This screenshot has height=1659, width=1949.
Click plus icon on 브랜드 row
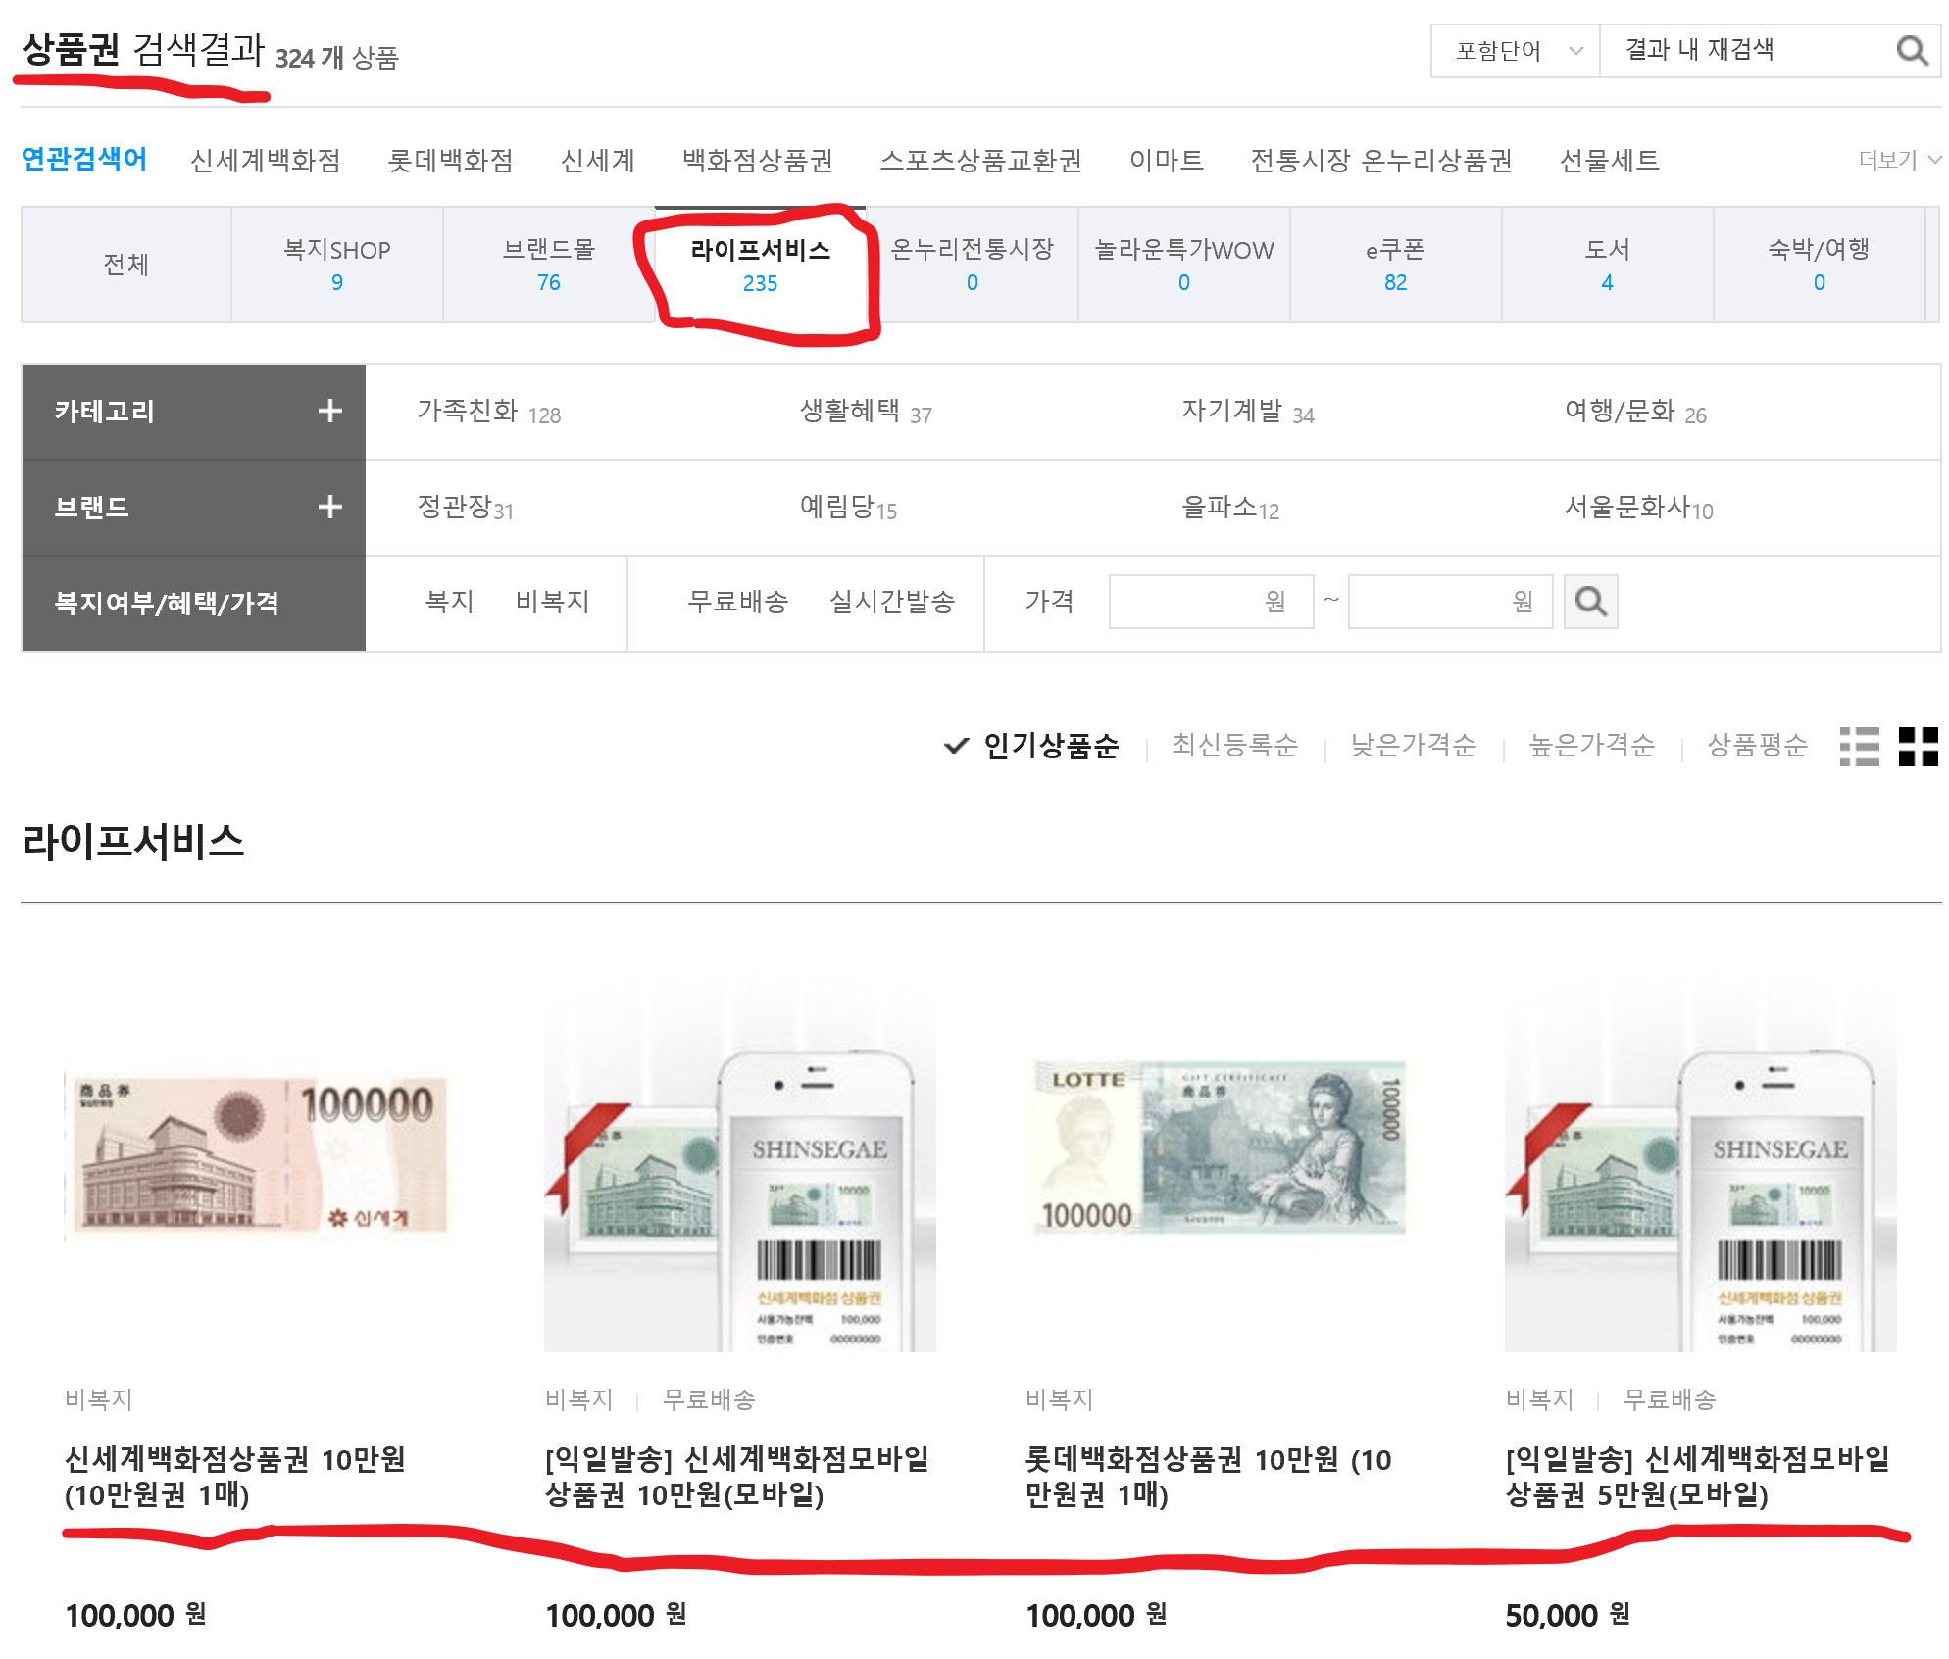coord(330,507)
